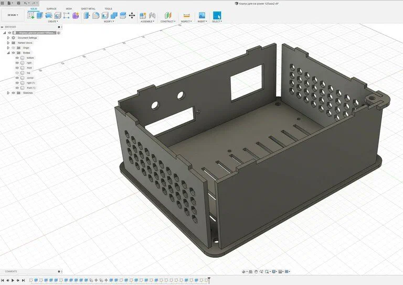The height and width of the screenshot is (285, 403).
Task: Click the Look At icon
Action: coord(251,271)
